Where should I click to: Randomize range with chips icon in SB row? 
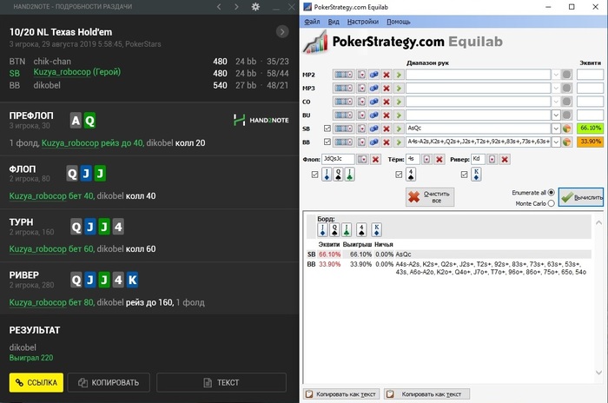click(x=373, y=129)
